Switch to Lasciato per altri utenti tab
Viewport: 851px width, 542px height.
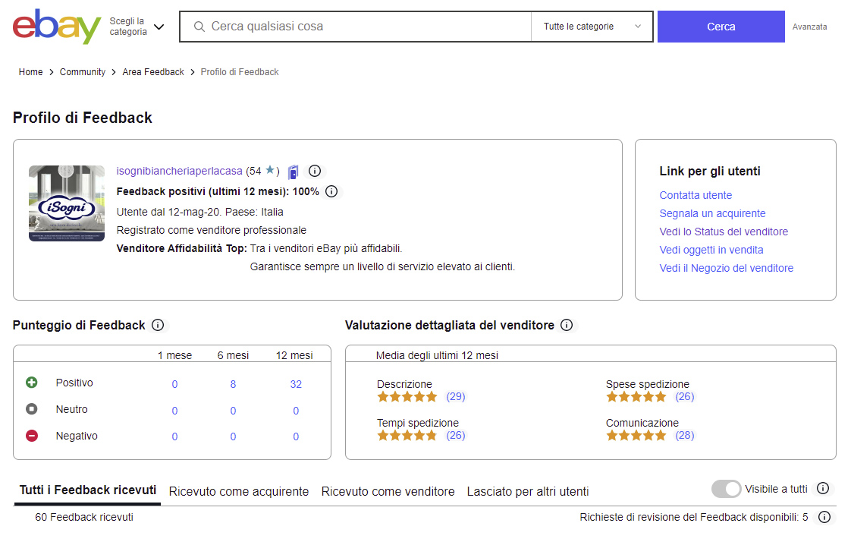528,491
